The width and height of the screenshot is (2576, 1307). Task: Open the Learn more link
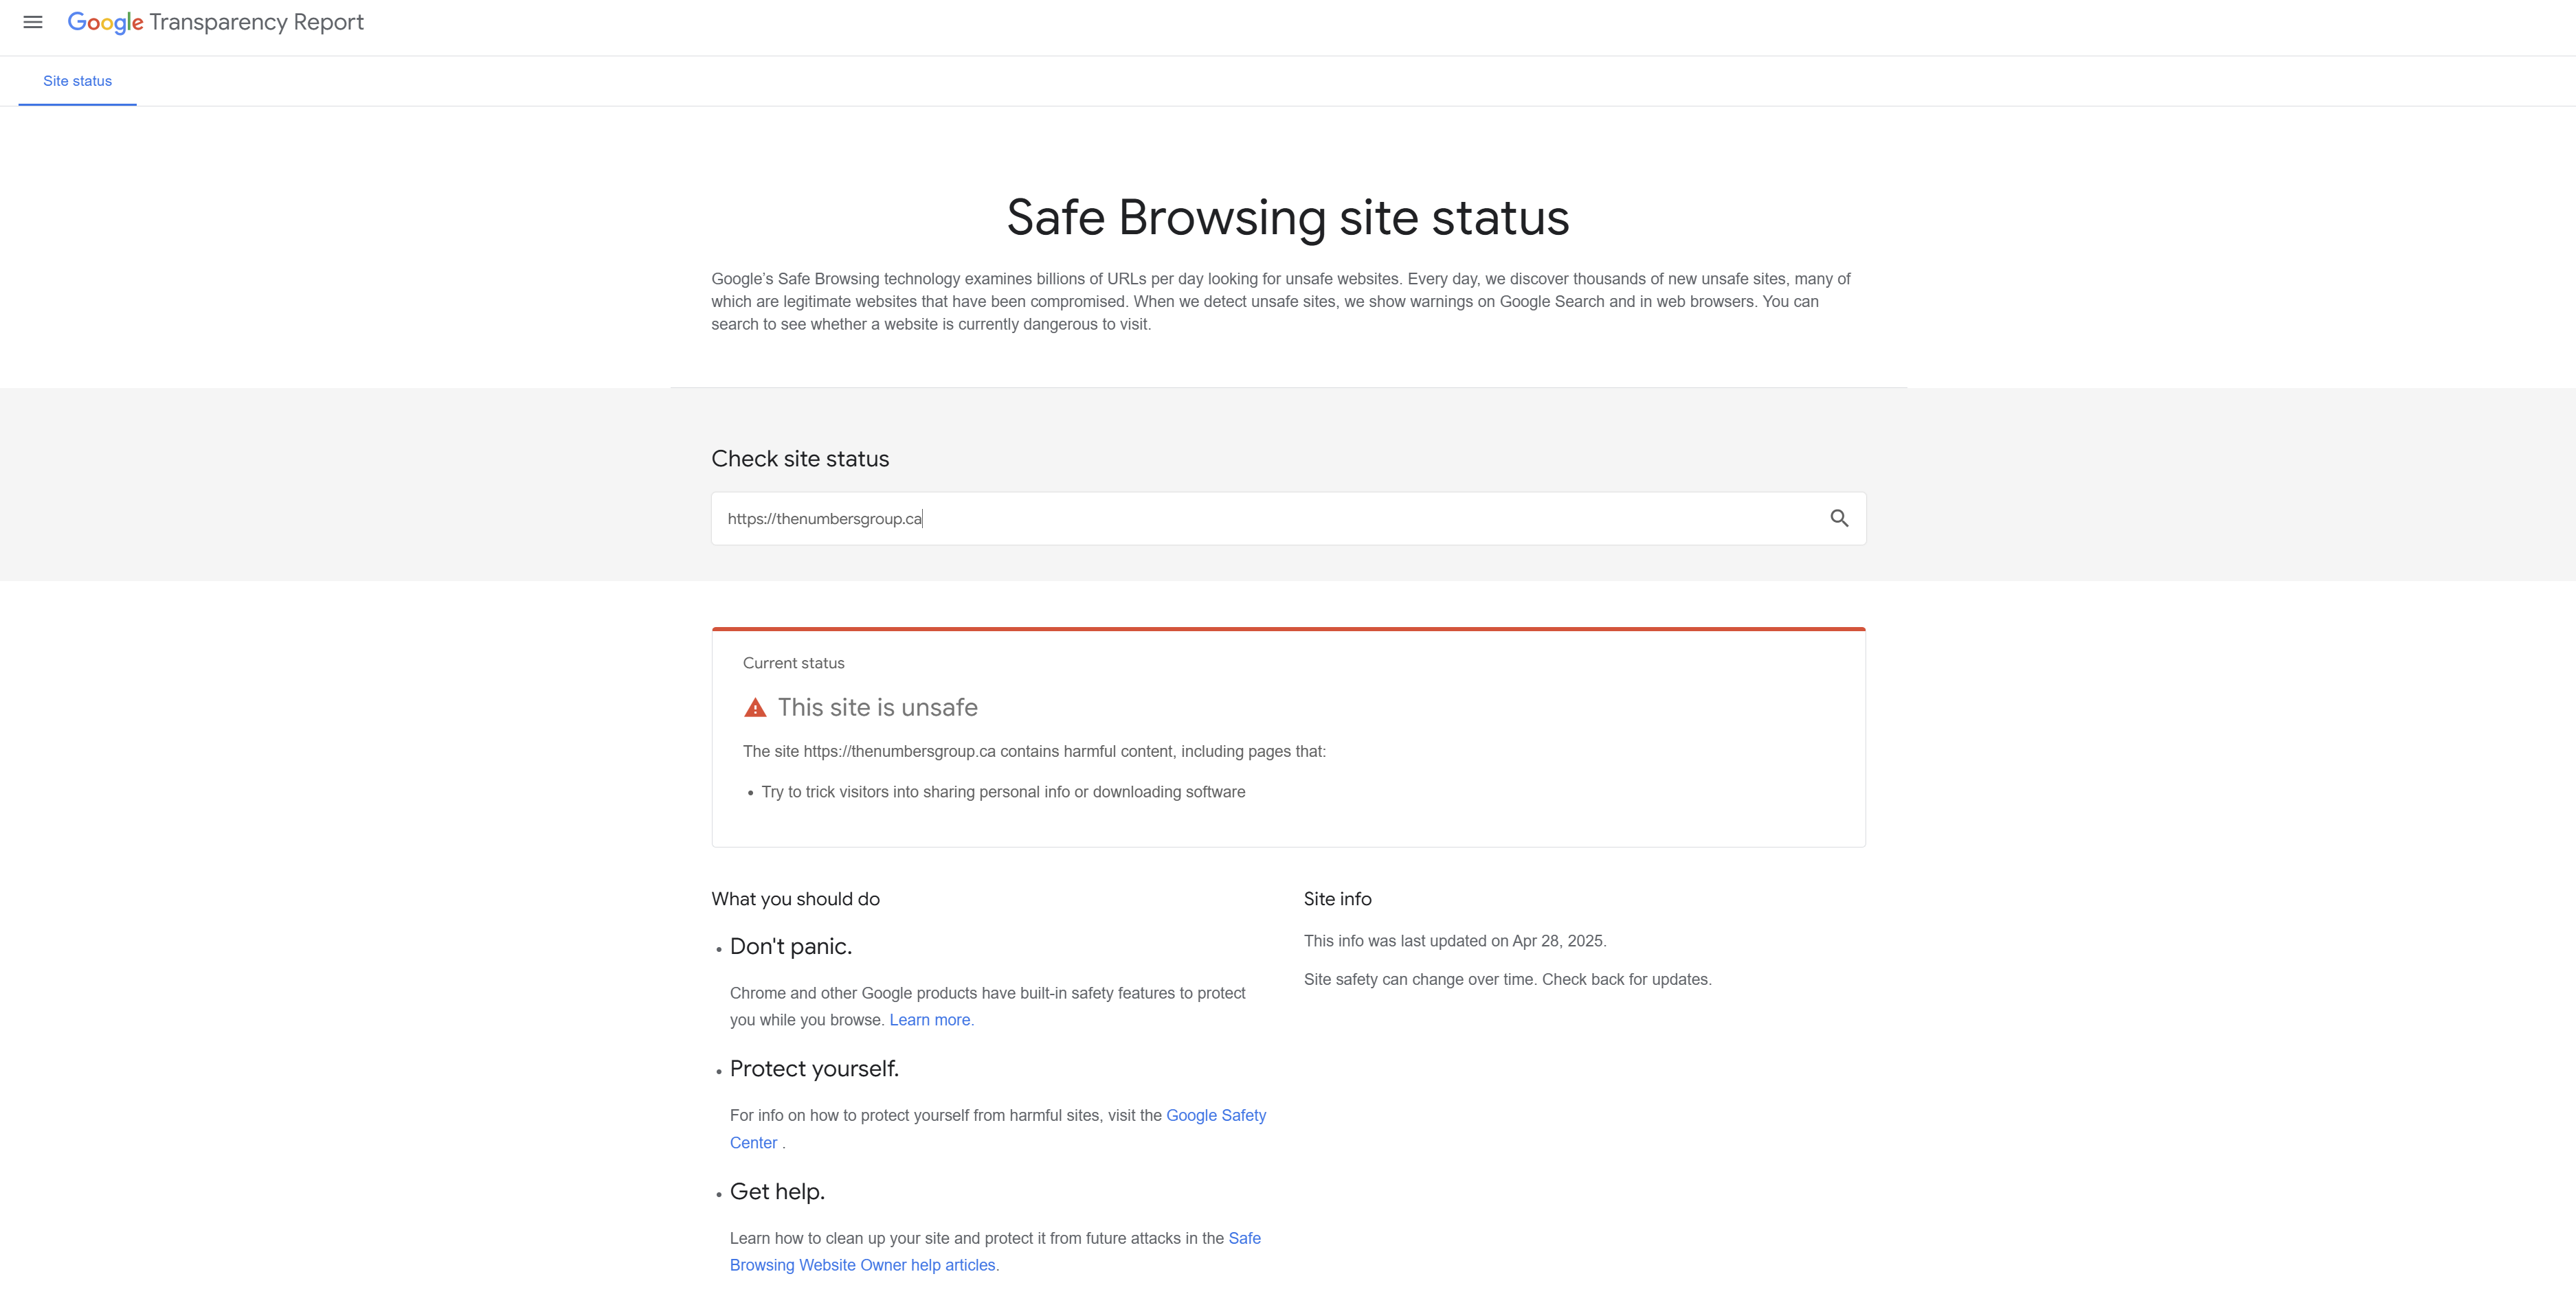coord(931,1019)
